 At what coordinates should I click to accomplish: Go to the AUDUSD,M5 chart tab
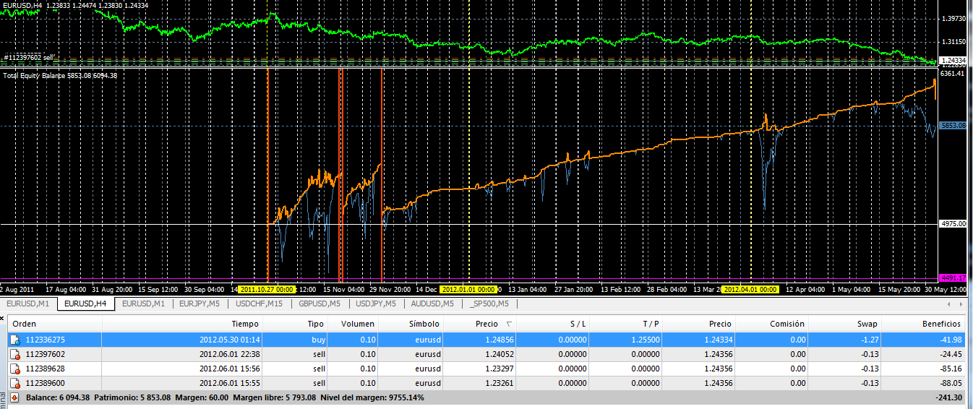[x=432, y=303]
